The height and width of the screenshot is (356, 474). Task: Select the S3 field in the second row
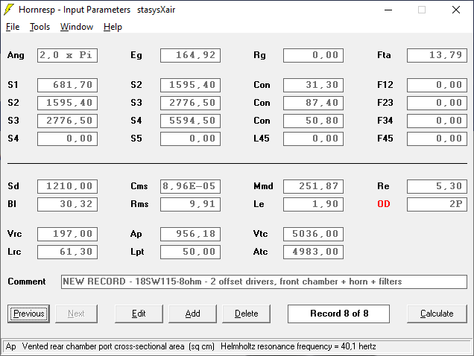(191, 103)
